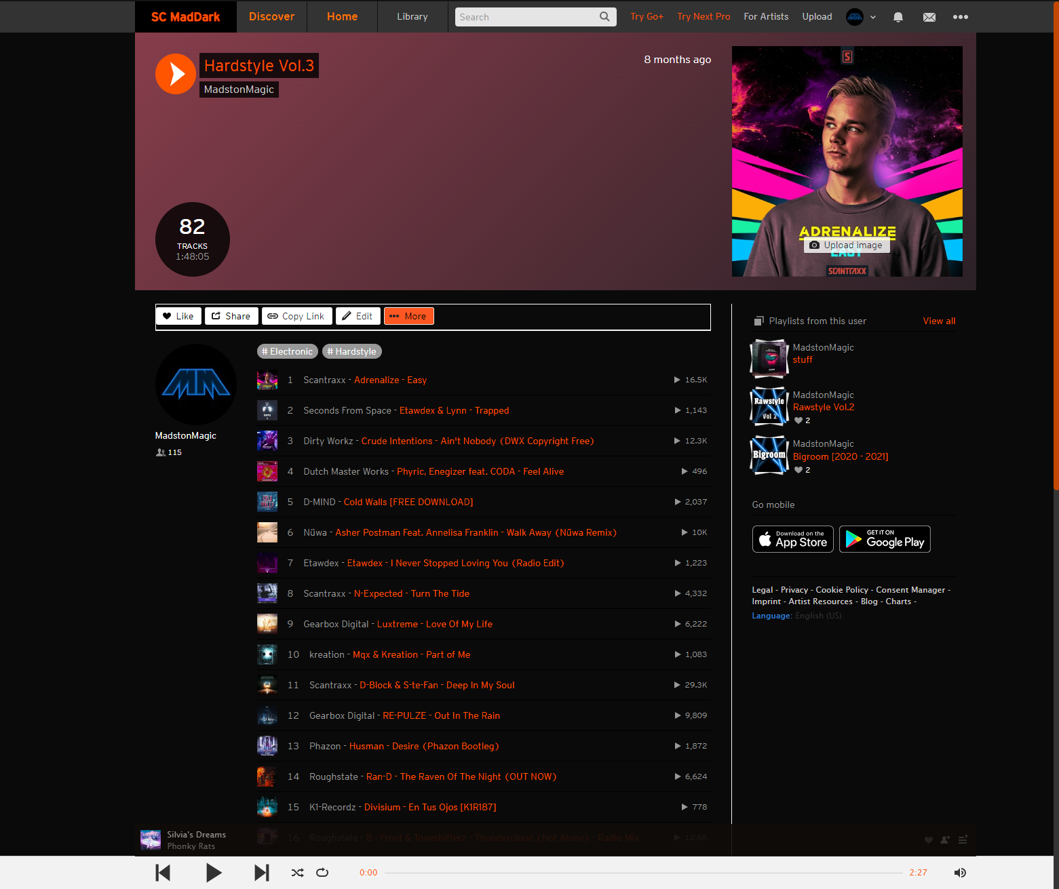Image resolution: width=1059 pixels, height=889 pixels.
Task: Click the search magnifier icon
Action: pos(604,16)
